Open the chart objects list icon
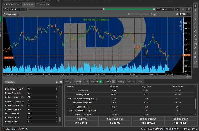The image size is (199, 131). pos(195,62)
